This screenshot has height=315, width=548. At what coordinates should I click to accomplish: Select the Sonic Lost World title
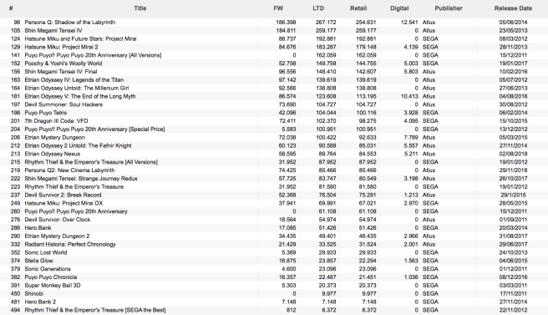(46, 252)
